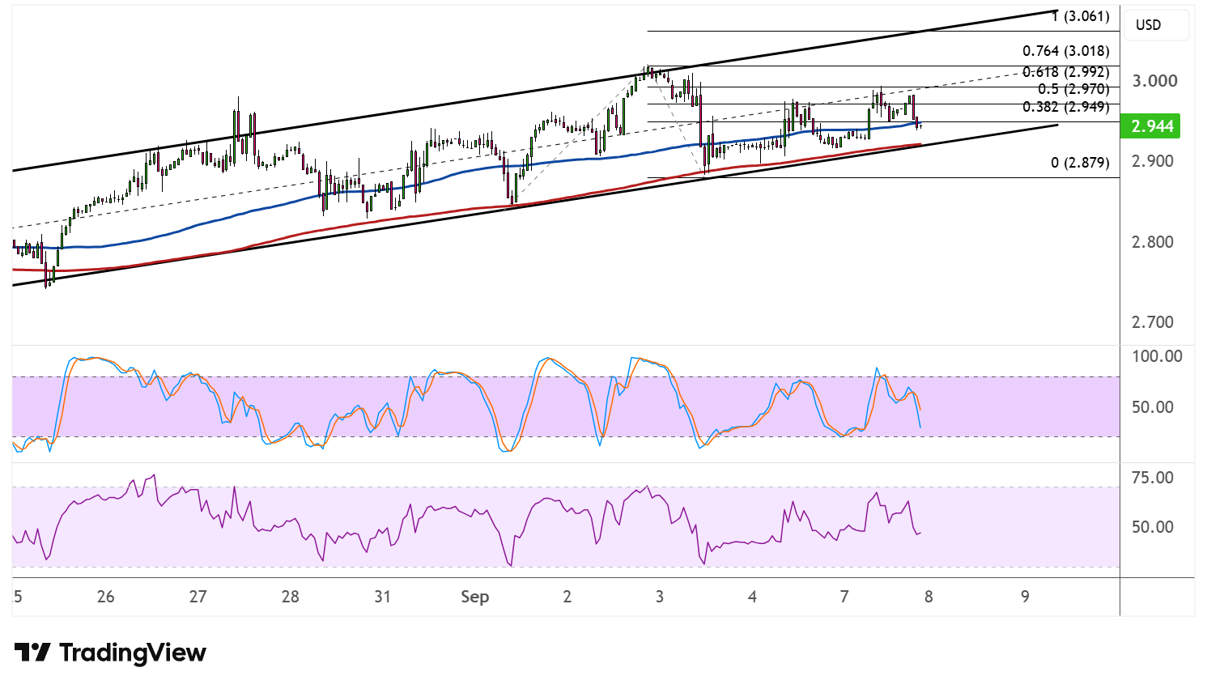Select the 0.764 (3.018) Fibonacci level label
This screenshot has width=1207, height=689.
click(1065, 51)
